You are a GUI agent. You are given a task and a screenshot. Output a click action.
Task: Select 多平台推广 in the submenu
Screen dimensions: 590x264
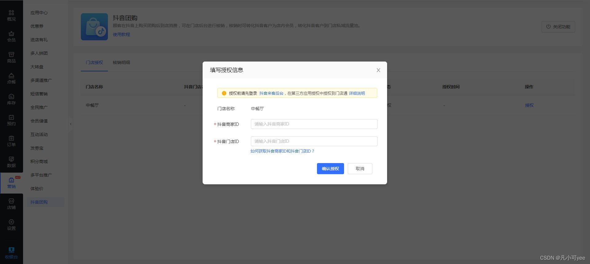[x=41, y=175]
